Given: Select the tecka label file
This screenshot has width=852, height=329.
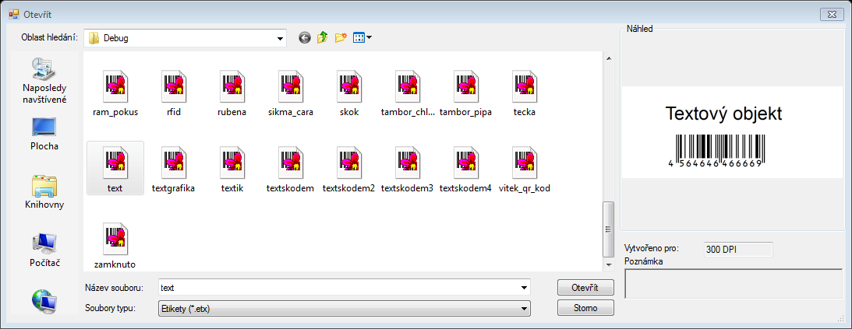Looking at the screenshot, I should (525, 85).
